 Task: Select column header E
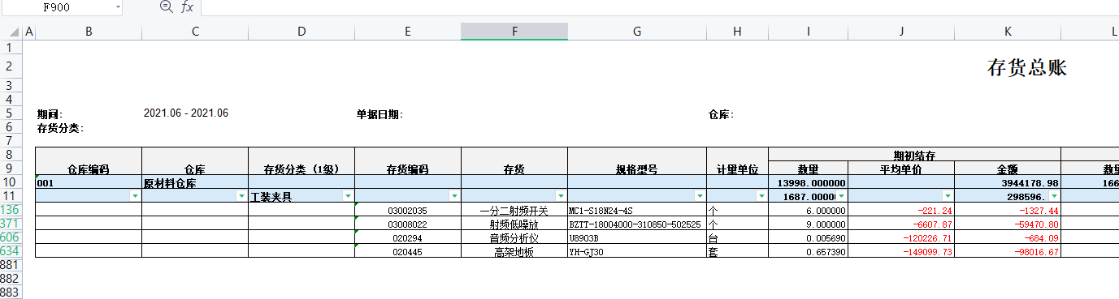click(408, 32)
